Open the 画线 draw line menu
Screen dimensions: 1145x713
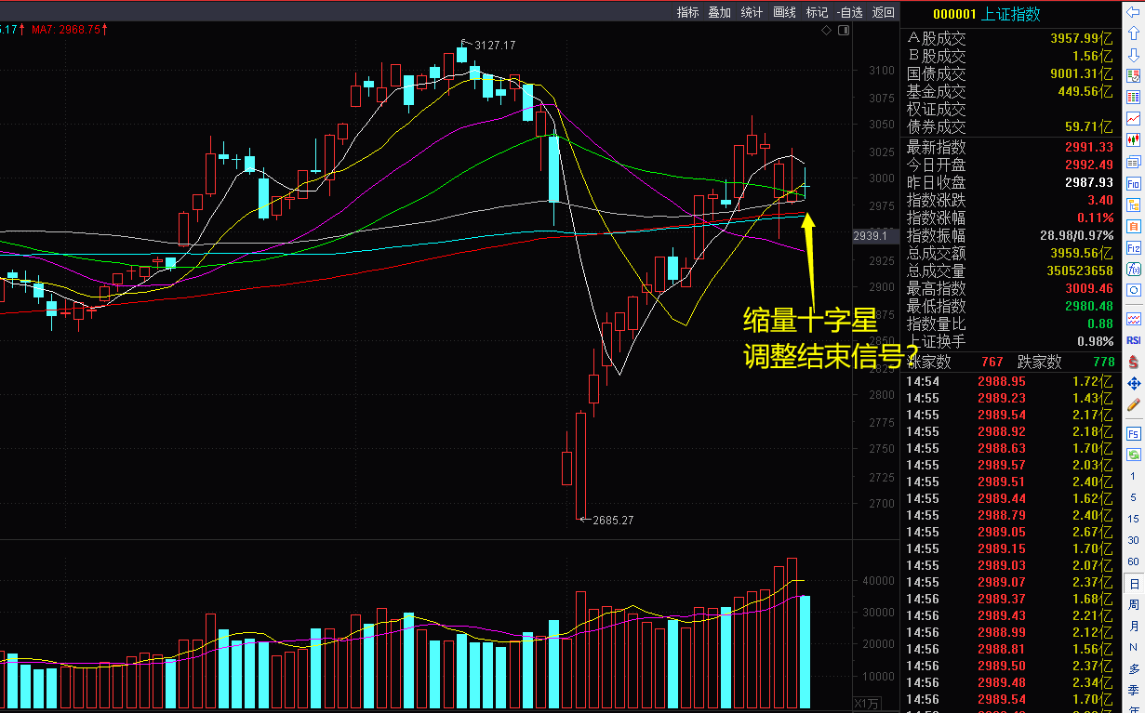coord(784,12)
